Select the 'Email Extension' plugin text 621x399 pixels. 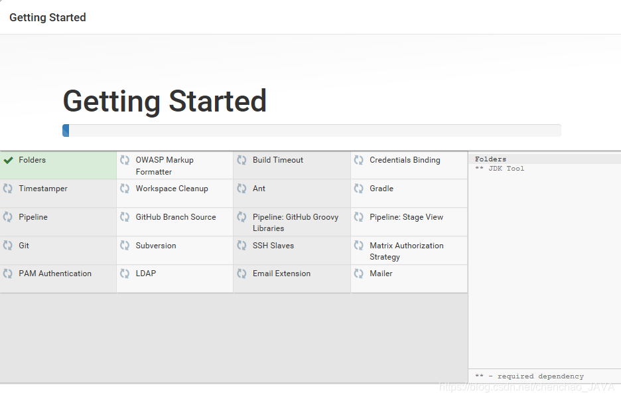coord(281,274)
